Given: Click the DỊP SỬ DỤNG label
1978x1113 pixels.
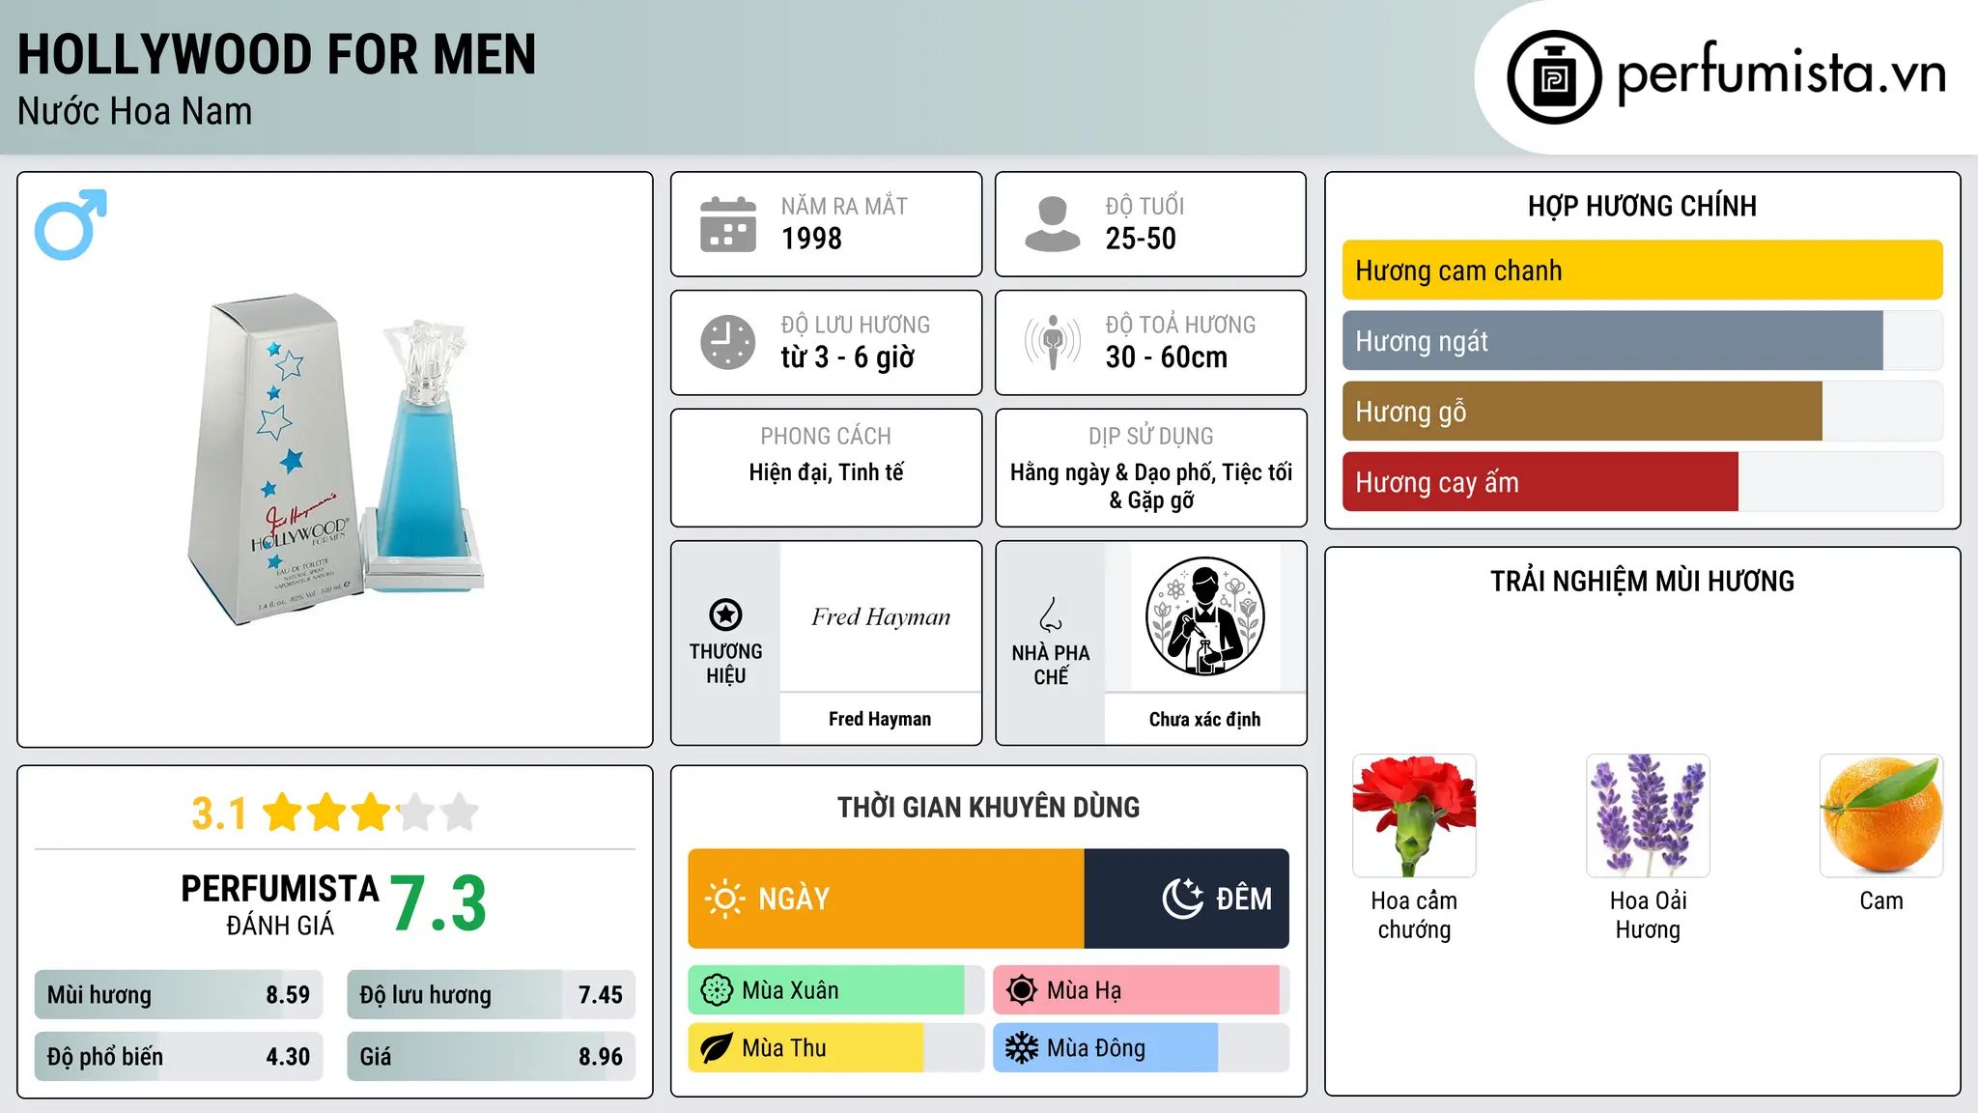Looking at the screenshot, I should point(1150,437).
